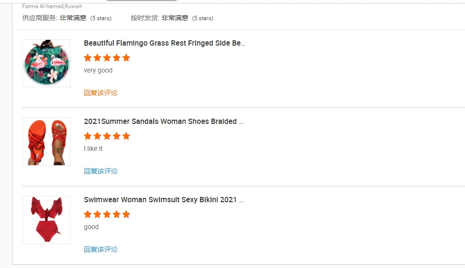
Task: Open the 2021Summer Sandals Woman Shoes title
Action: click(163, 122)
